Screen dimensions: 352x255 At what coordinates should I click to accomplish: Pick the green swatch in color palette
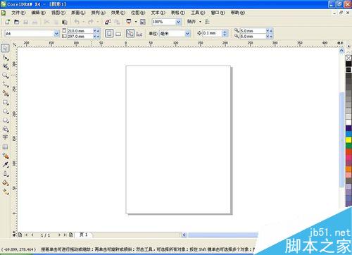click(348, 146)
